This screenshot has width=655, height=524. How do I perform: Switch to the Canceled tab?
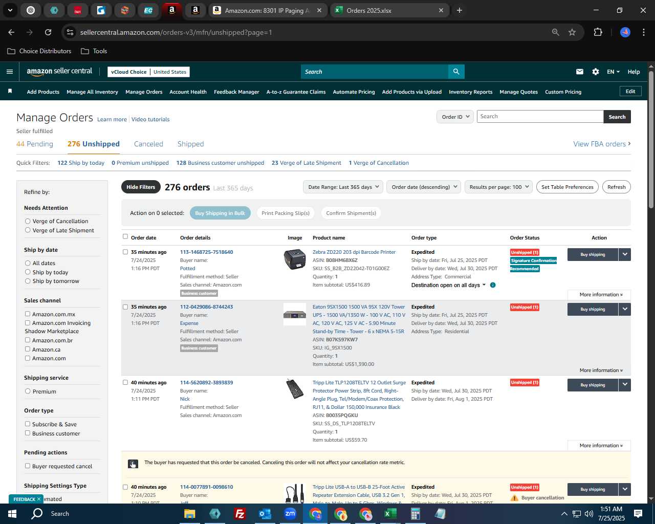point(148,144)
